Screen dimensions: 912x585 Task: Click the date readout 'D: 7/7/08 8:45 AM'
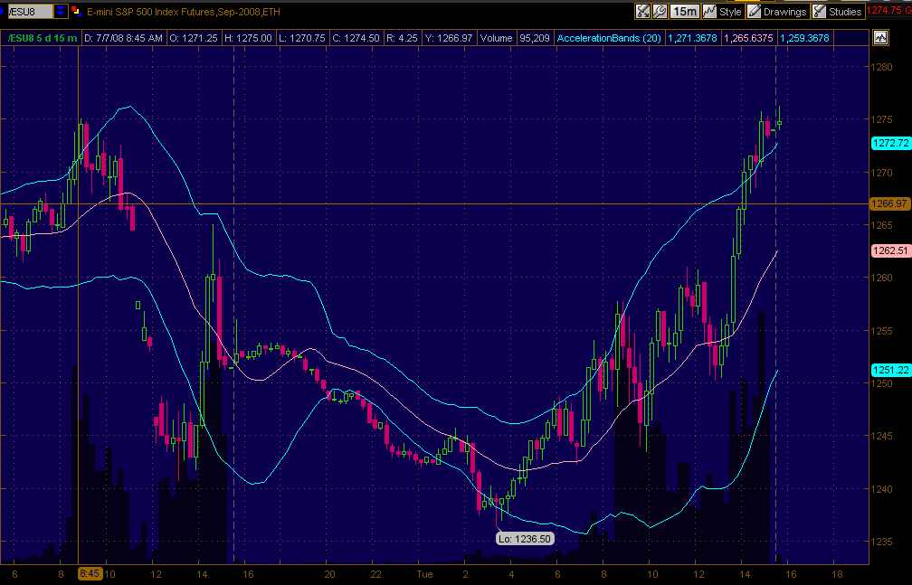click(123, 38)
